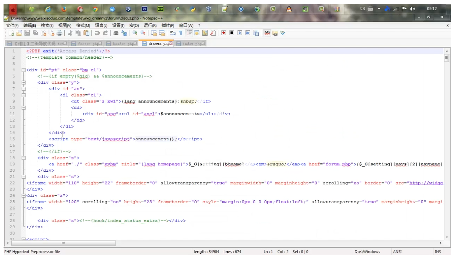Click the INS mode in the status bar
455x259 pixels.
coord(438,252)
